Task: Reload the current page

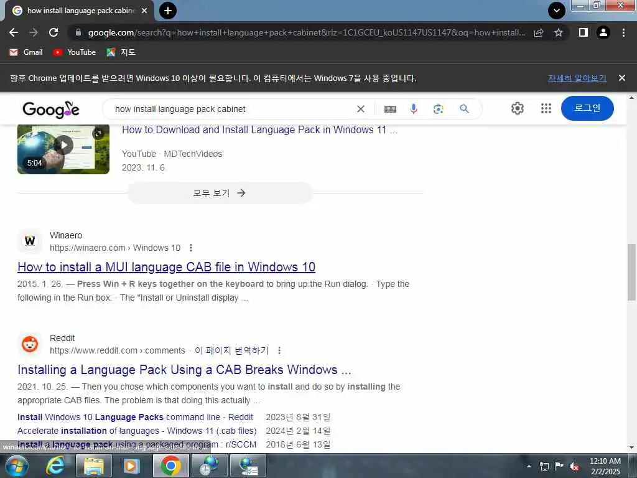Action: [x=53, y=32]
